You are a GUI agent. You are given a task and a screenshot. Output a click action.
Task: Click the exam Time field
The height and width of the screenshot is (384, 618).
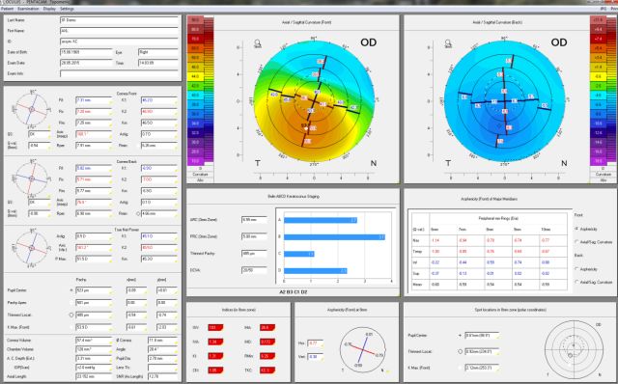pos(158,63)
